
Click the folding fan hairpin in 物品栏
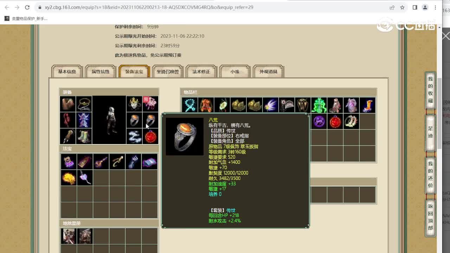(x=287, y=105)
